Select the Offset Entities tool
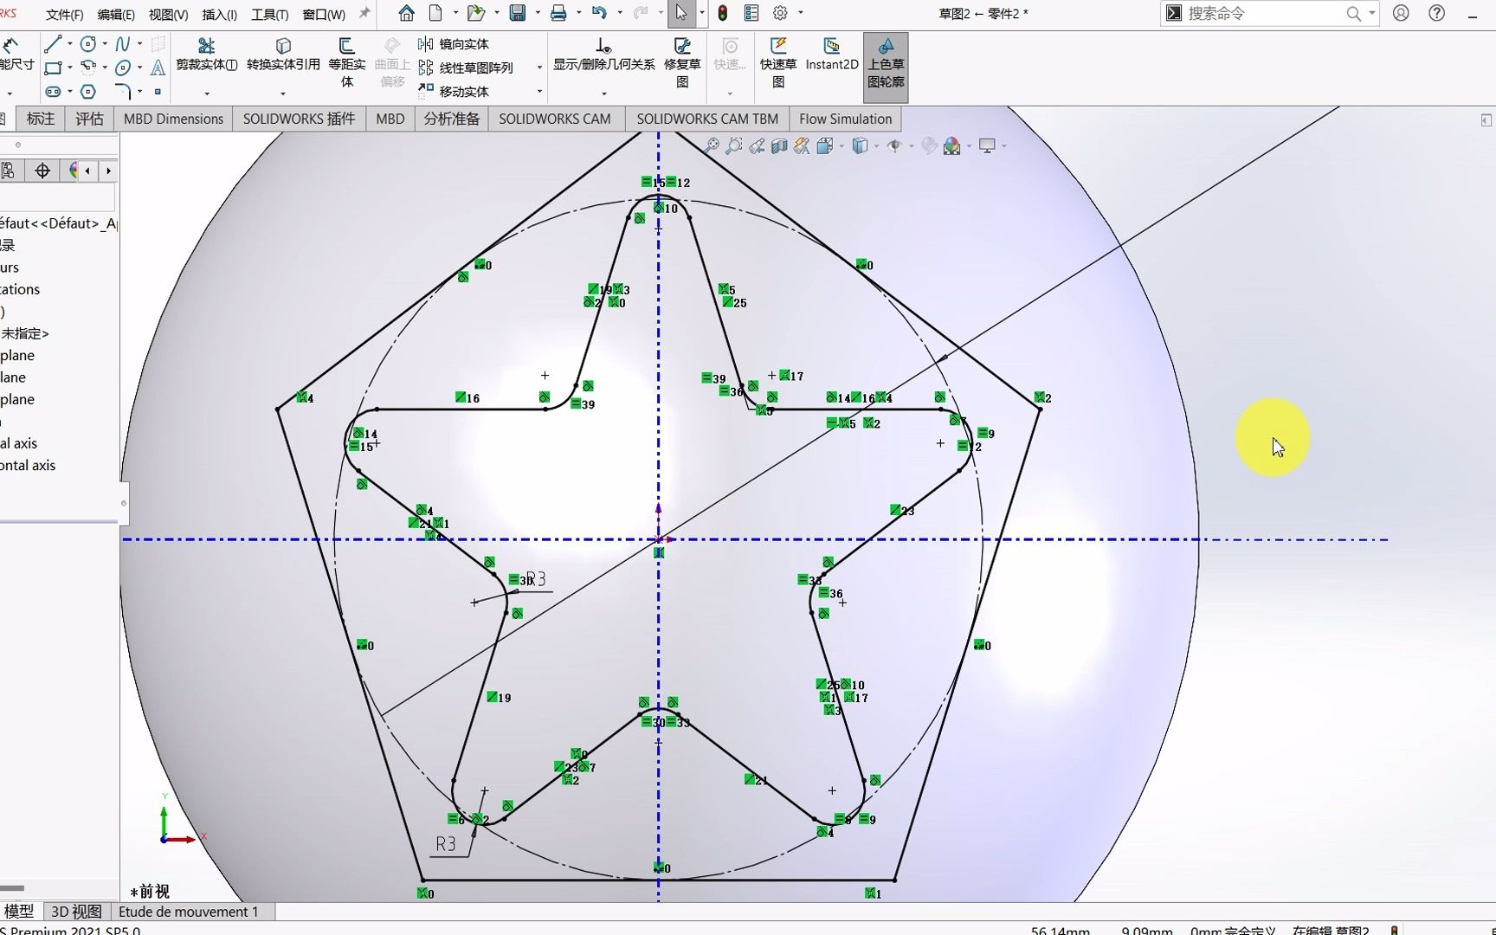Screen dimensions: 1496x935 tap(347, 52)
